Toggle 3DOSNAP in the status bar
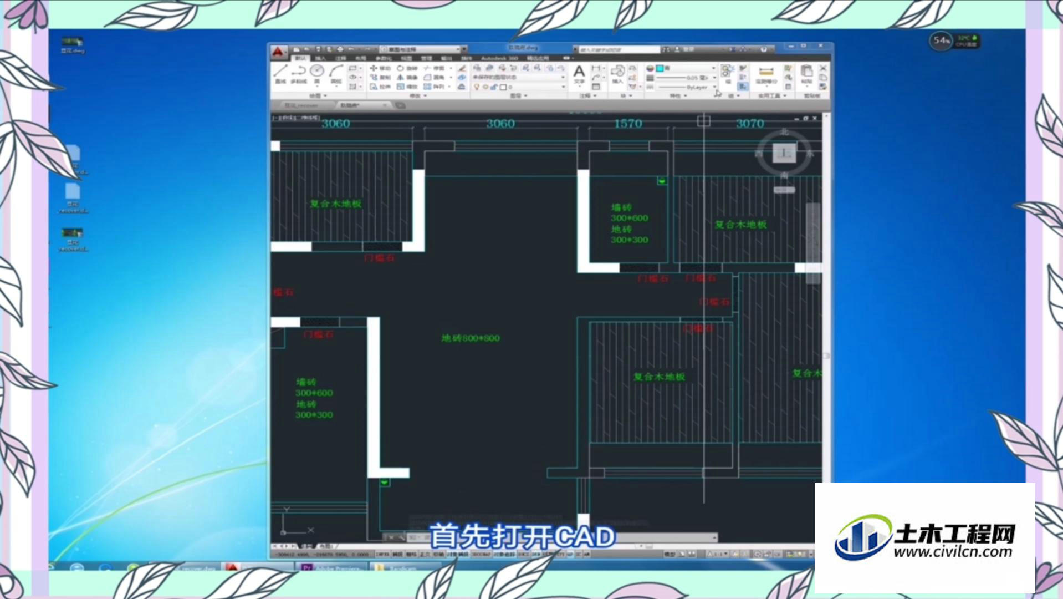The width and height of the screenshot is (1063, 599). pos(481,554)
